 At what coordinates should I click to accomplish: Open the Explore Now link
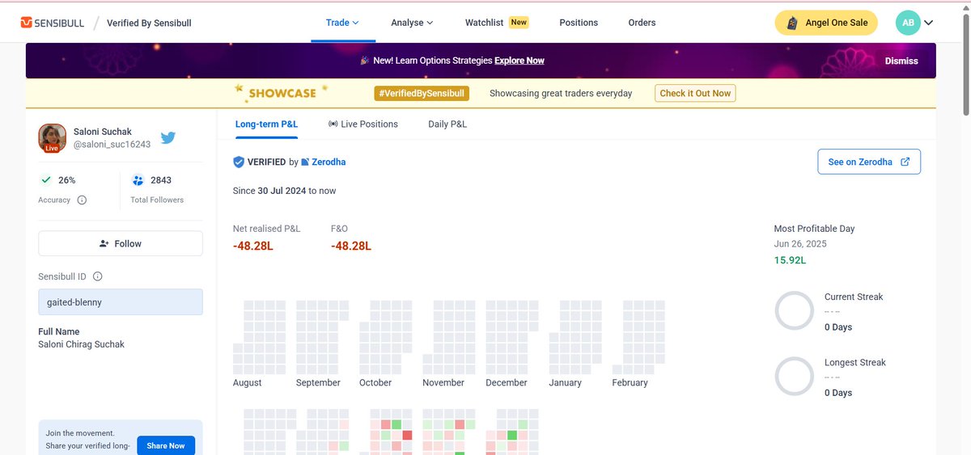click(519, 61)
